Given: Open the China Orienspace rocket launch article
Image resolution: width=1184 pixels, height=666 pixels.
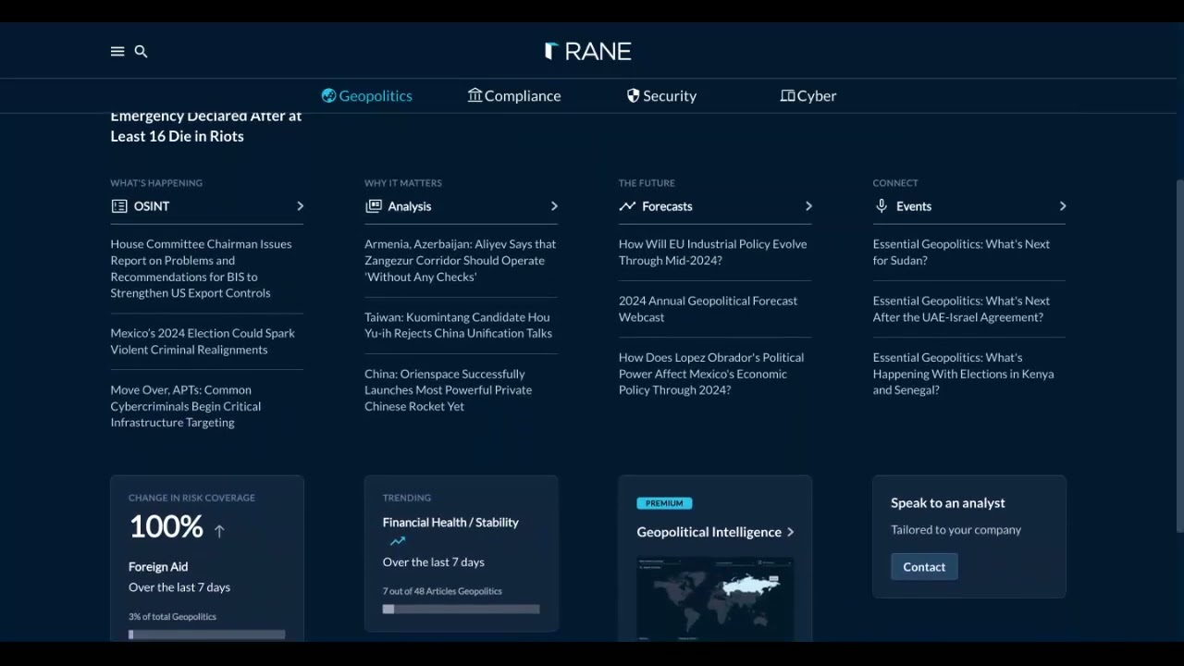Looking at the screenshot, I should (448, 389).
